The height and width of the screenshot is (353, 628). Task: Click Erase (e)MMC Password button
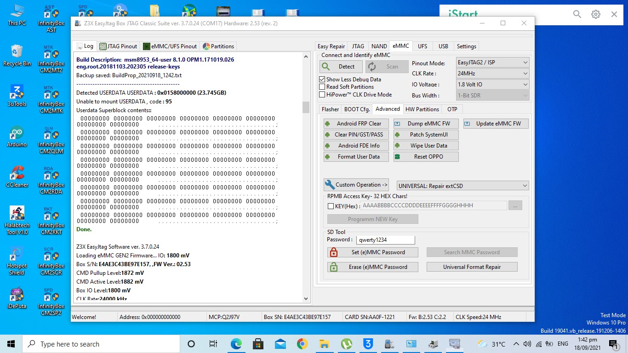[x=373, y=267]
